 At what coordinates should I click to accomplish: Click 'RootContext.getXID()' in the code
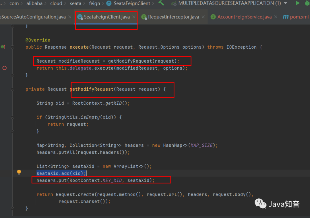99,103
